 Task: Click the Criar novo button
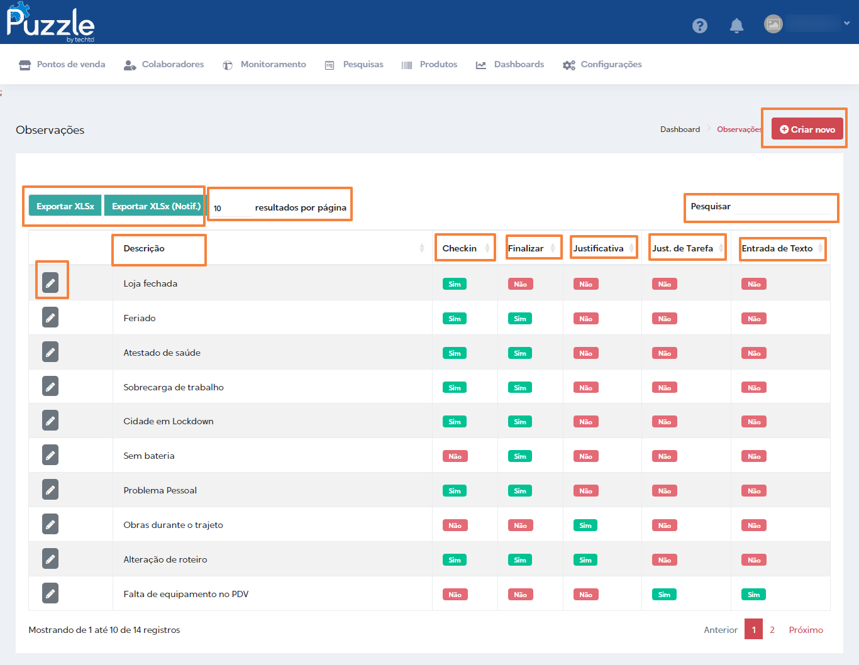[807, 129]
